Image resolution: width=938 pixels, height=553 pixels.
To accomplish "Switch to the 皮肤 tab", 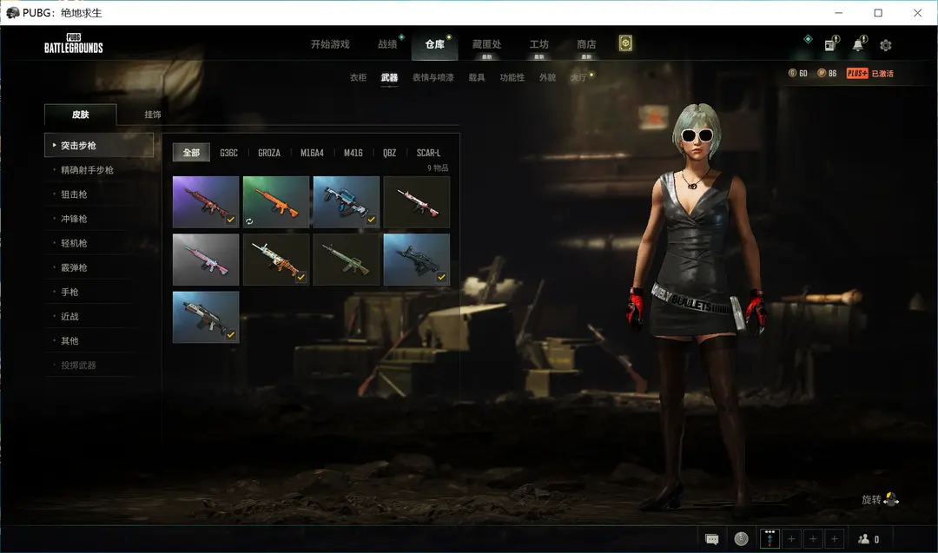I will point(80,115).
